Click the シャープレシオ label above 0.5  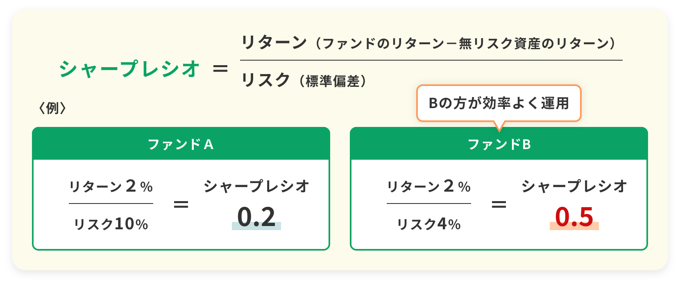574,186
